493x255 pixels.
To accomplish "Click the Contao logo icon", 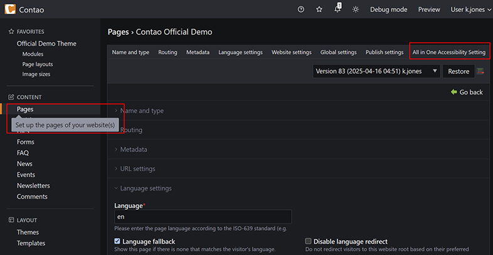I will (x=10, y=9).
